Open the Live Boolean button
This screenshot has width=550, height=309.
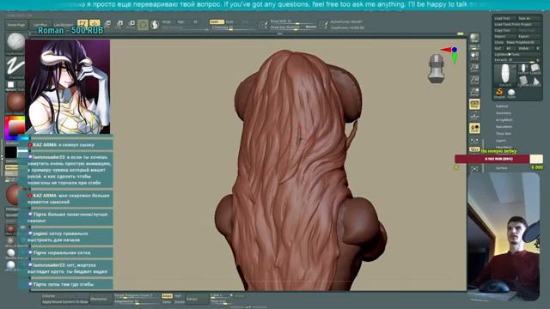pyautogui.click(x=63, y=25)
